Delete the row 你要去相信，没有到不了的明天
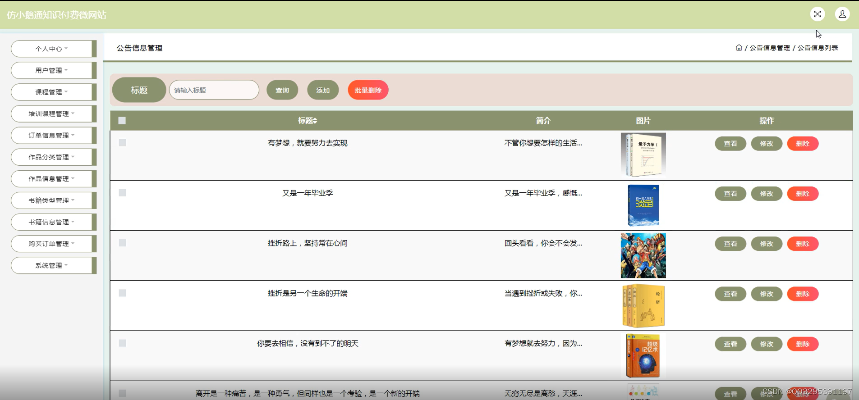This screenshot has width=859, height=400. pos(803,344)
